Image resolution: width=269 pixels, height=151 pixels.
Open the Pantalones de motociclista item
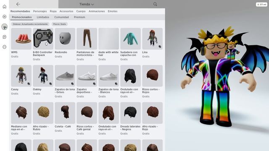click(x=87, y=39)
